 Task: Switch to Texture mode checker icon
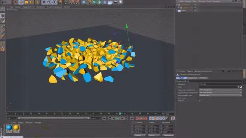point(3,21)
